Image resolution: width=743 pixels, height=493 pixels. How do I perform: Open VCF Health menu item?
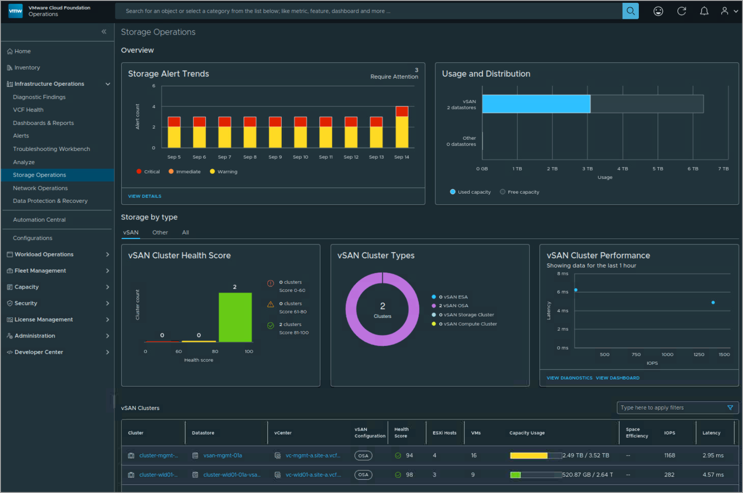click(x=28, y=110)
